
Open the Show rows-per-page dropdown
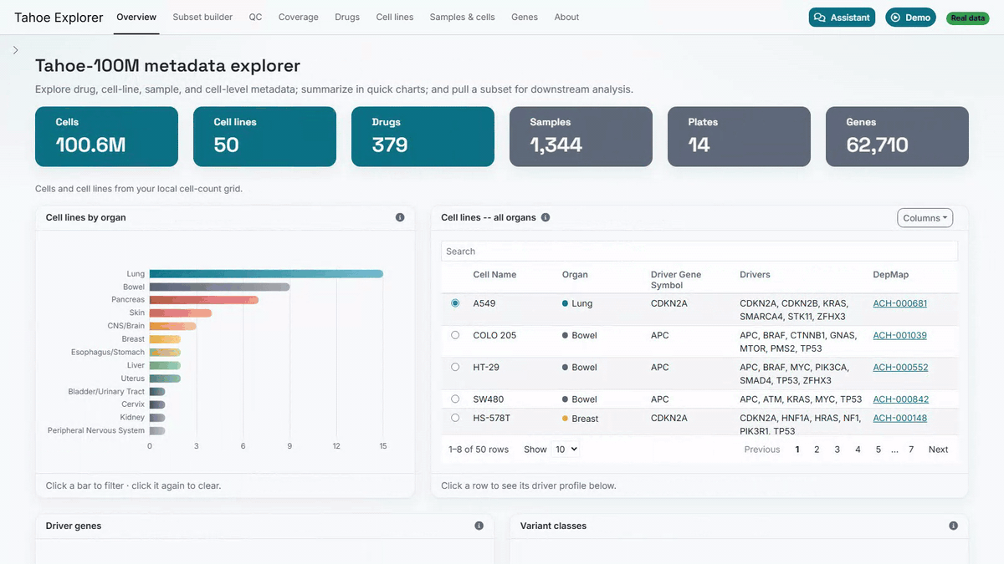[566, 450]
